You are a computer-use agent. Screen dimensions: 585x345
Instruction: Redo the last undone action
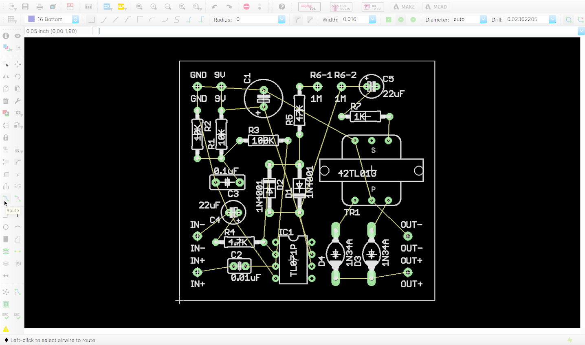(229, 7)
